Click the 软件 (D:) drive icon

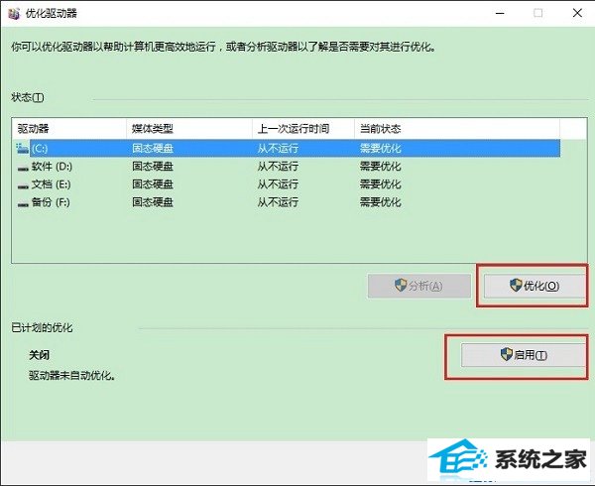(23, 169)
